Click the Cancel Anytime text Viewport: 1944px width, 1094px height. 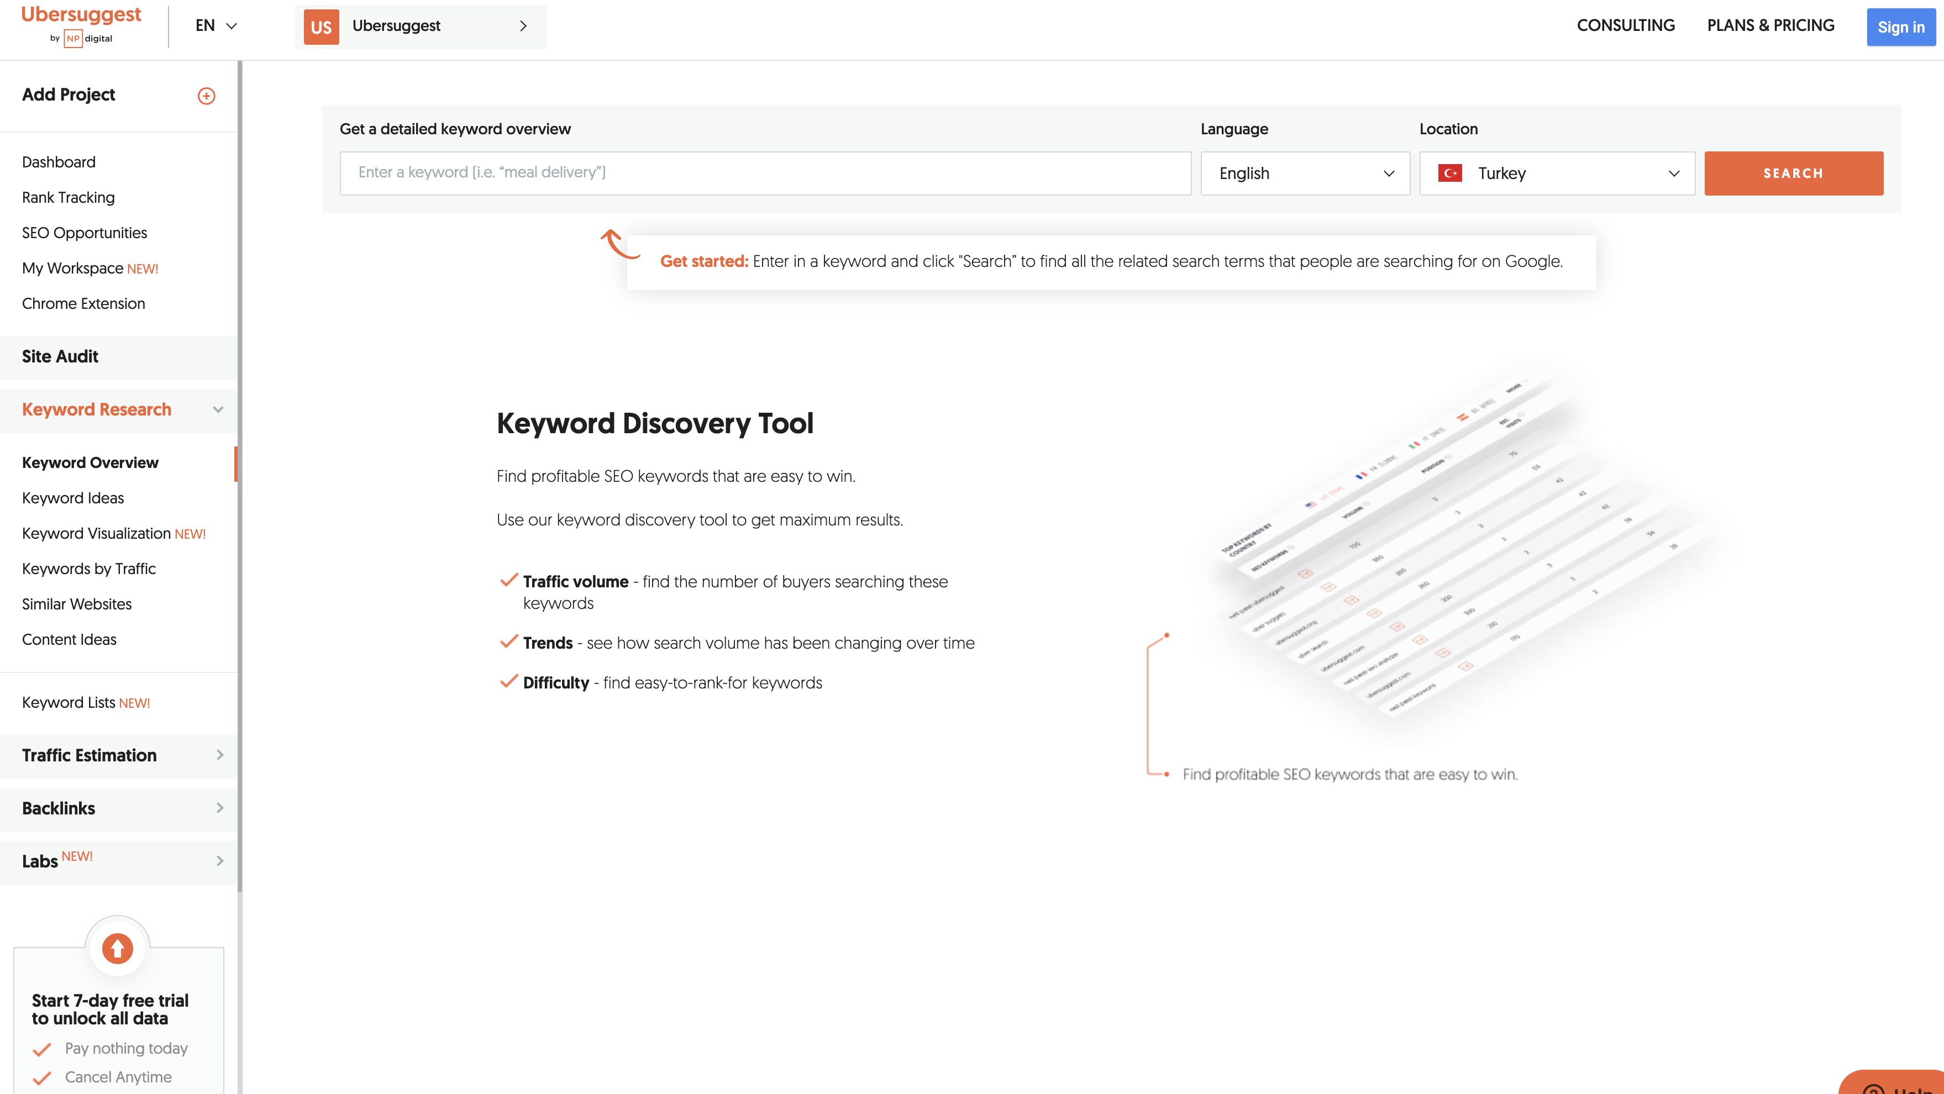[x=118, y=1077]
